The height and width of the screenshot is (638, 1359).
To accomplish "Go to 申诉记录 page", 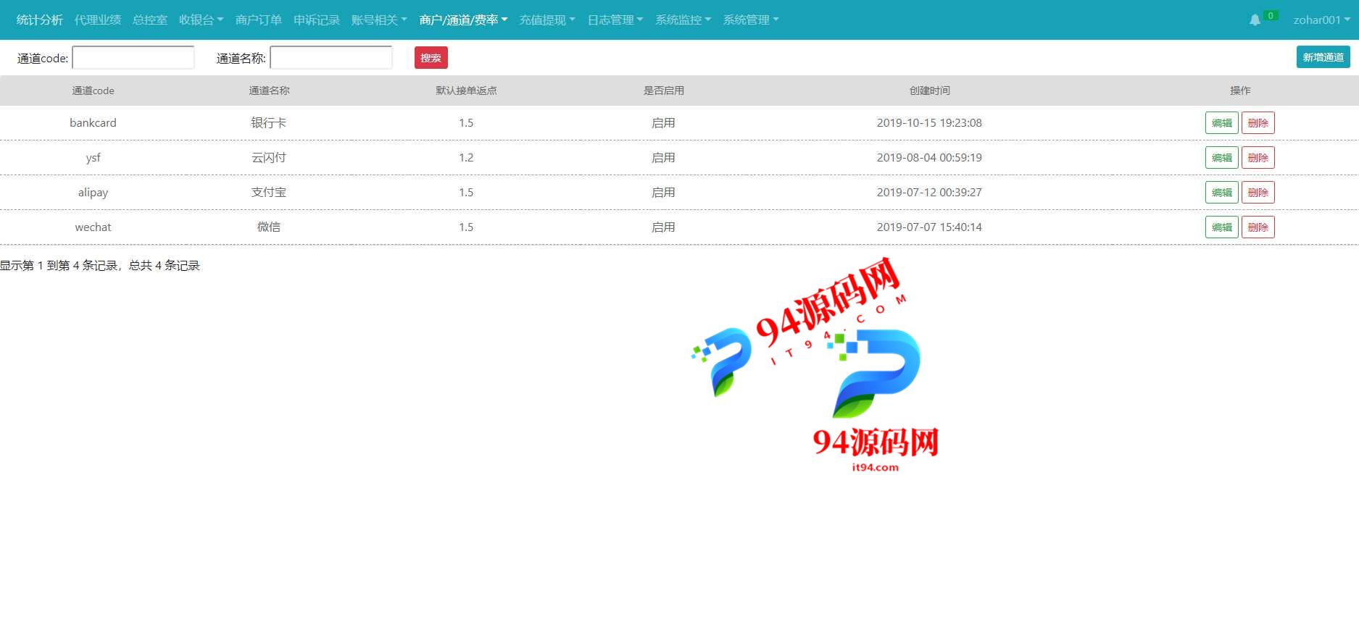I will coord(317,20).
